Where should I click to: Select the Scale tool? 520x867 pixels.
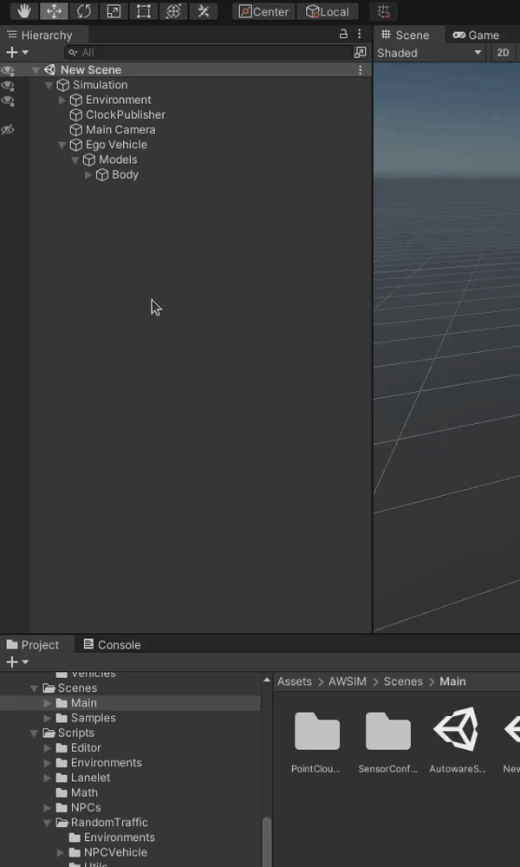tap(114, 11)
